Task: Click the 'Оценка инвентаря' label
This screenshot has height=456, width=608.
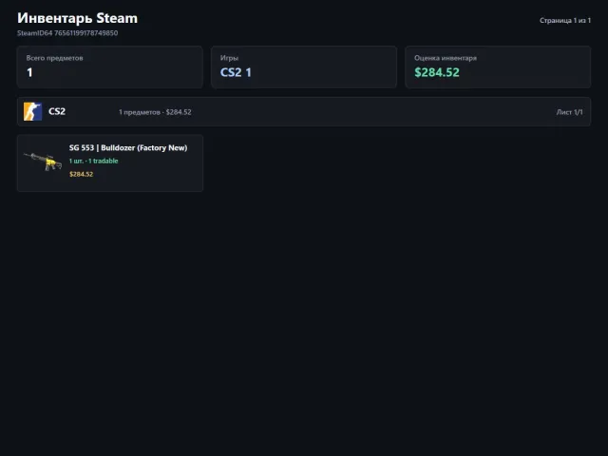Action: click(x=446, y=58)
